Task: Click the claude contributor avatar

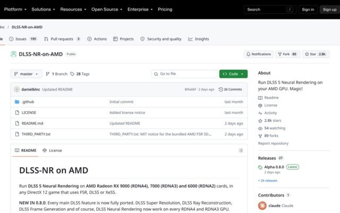Action: [x=262, y=206]
